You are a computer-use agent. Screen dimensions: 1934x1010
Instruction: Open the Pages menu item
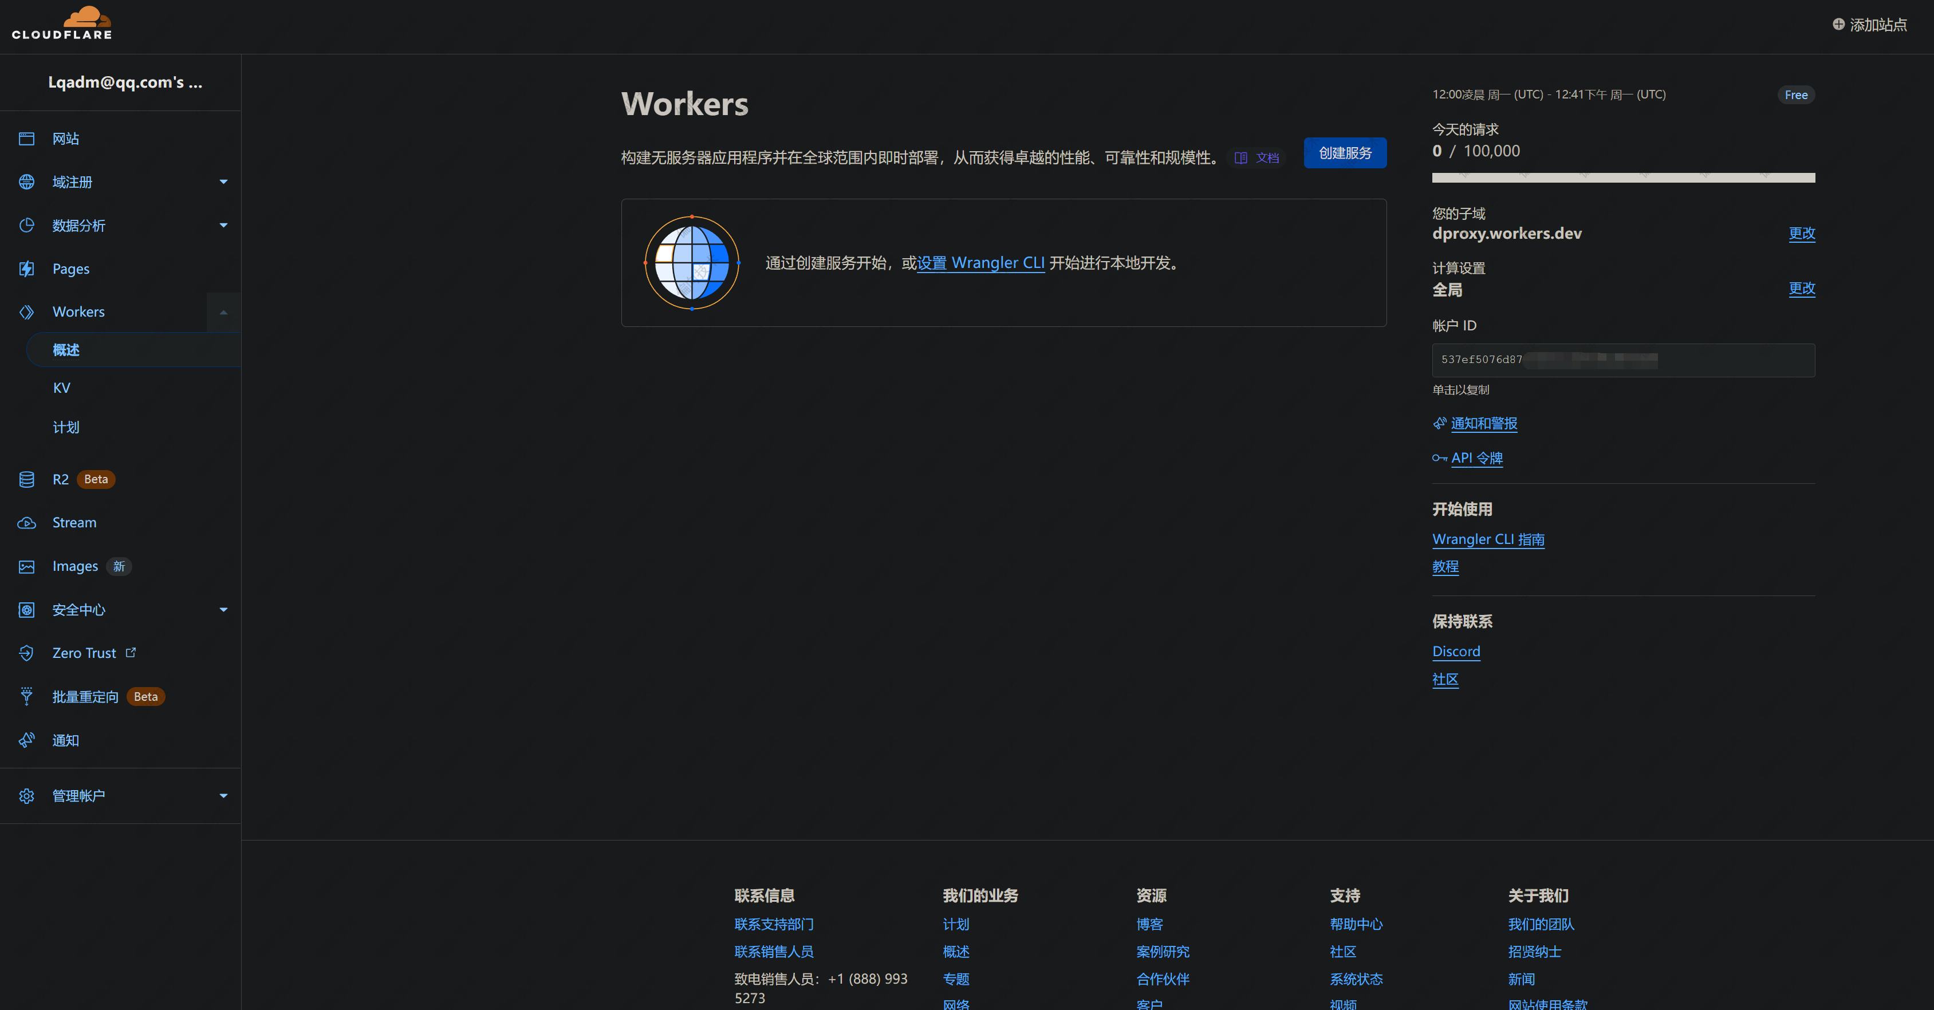click(x=70, y=269)
